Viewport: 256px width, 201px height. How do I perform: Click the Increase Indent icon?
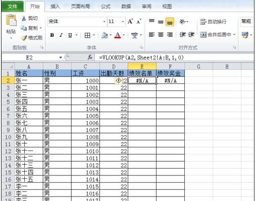191,35
